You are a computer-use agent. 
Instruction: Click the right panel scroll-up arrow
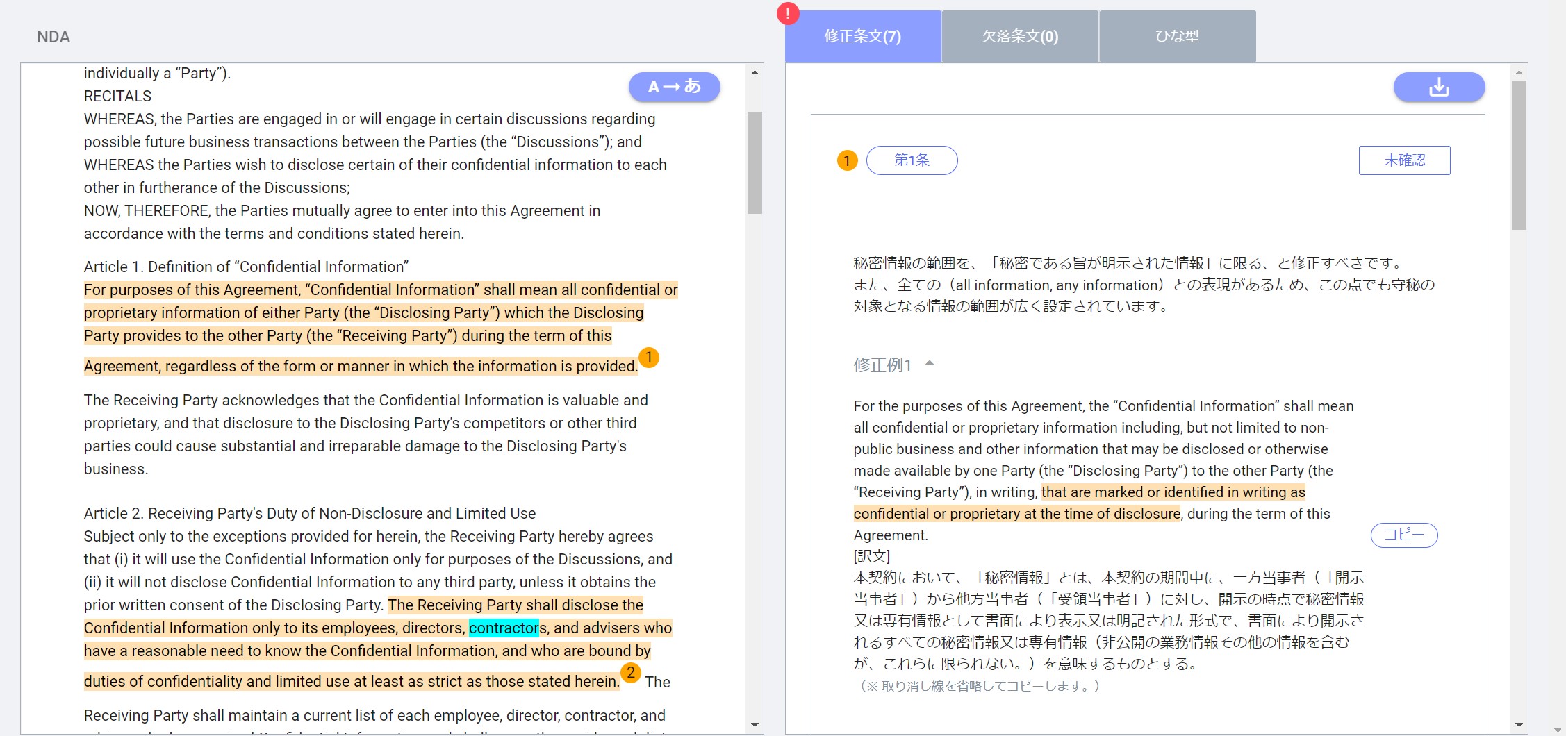[x=1519, y=72]
